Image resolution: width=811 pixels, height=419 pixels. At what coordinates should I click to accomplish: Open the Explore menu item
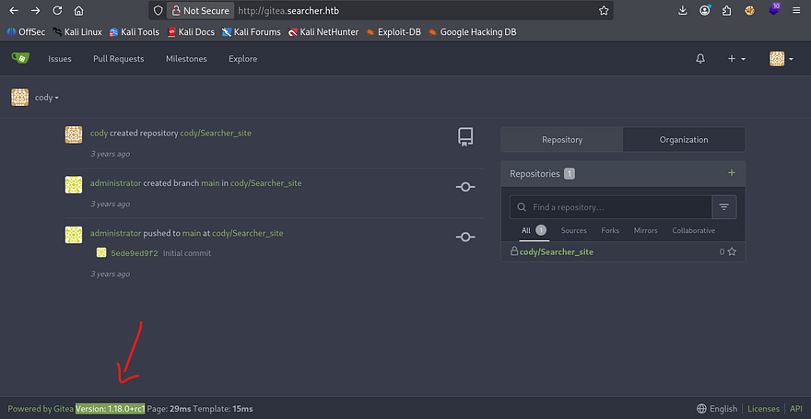tap(242, 59)
